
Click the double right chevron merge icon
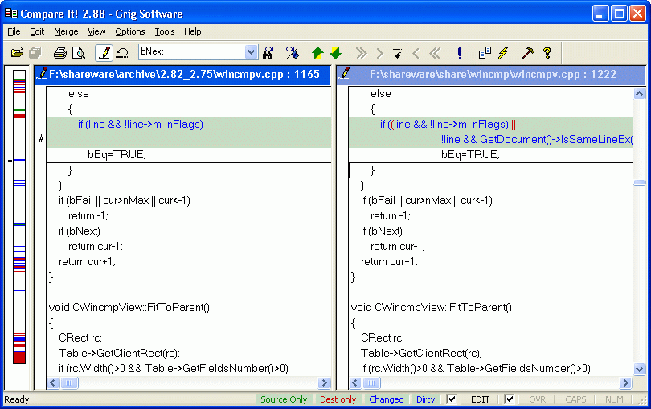361,53
